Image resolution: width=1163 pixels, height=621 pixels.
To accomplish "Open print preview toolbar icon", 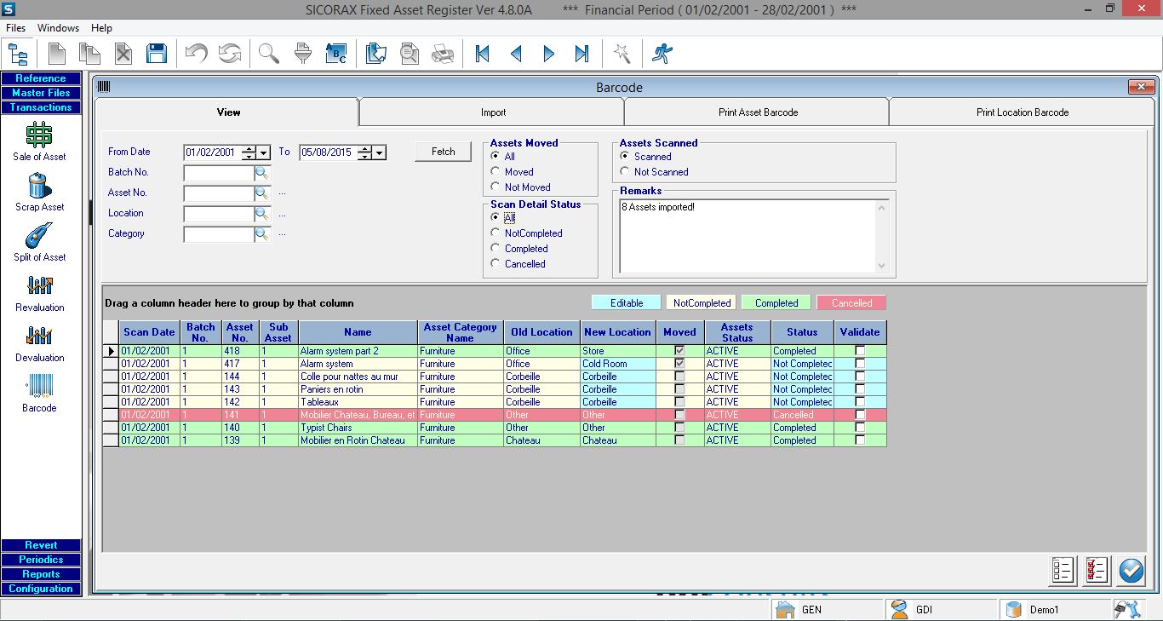I will tap(410, 55).
